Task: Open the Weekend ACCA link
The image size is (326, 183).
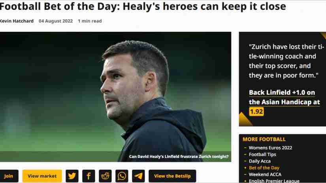Action: click(265, 174)
